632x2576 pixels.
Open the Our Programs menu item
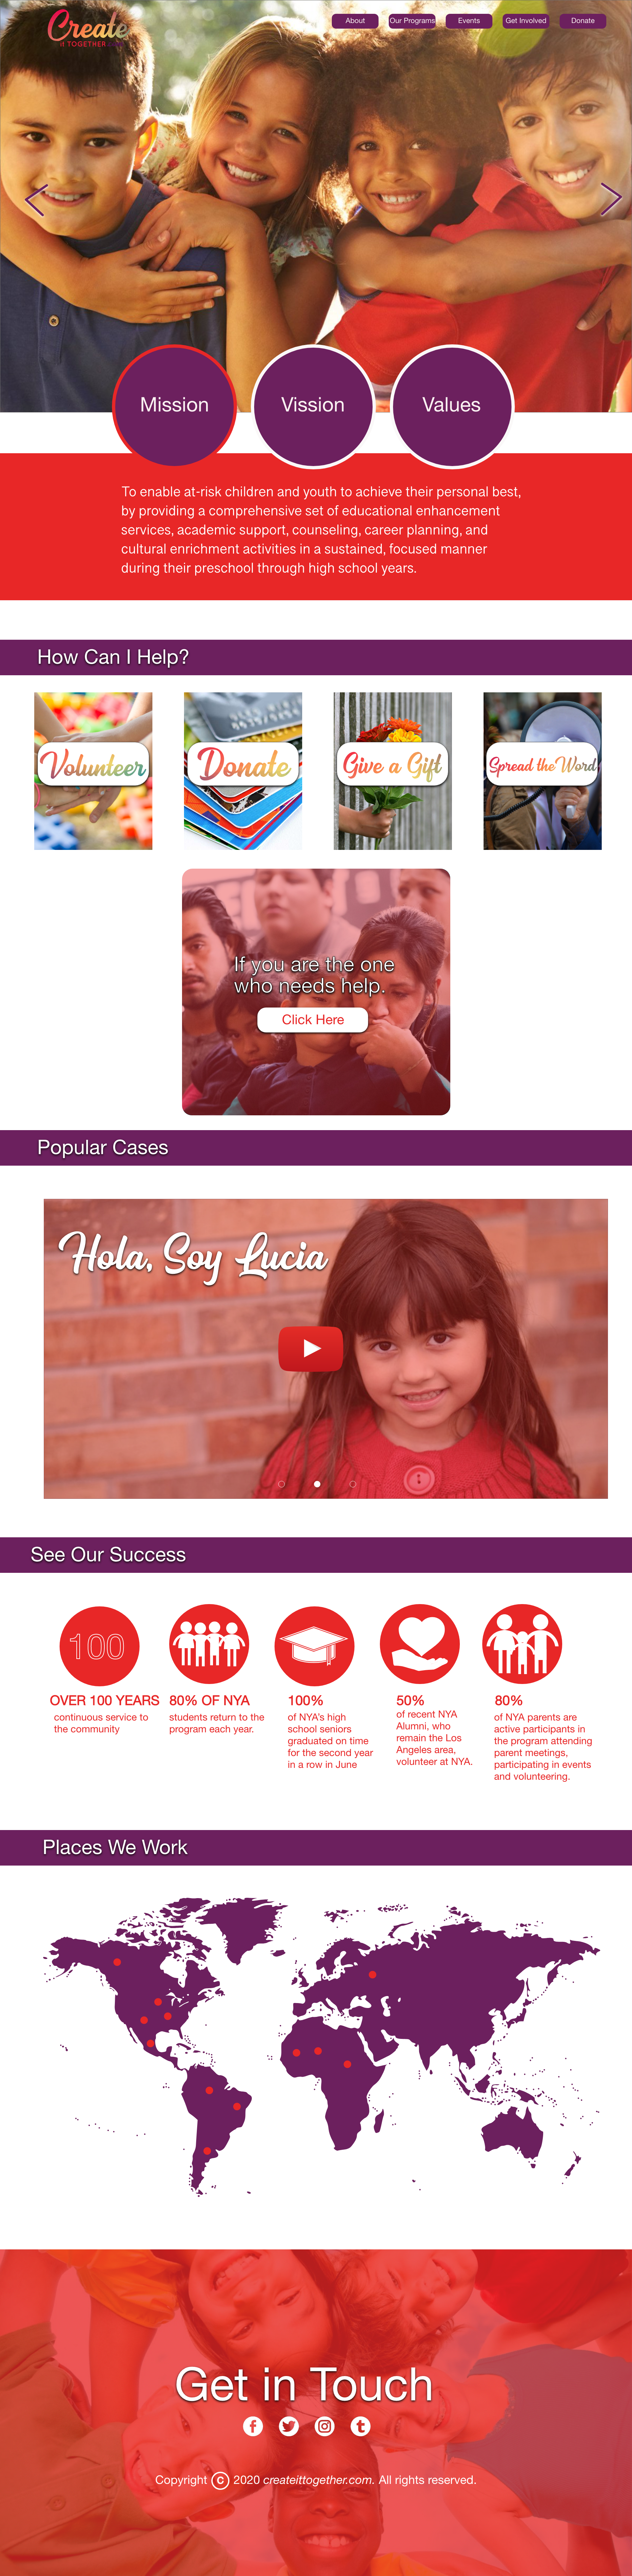[412, 20]
